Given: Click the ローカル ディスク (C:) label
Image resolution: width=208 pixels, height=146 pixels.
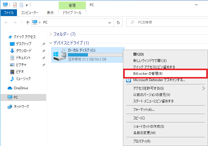Looking at the screenshot, I should pos(82,50).
